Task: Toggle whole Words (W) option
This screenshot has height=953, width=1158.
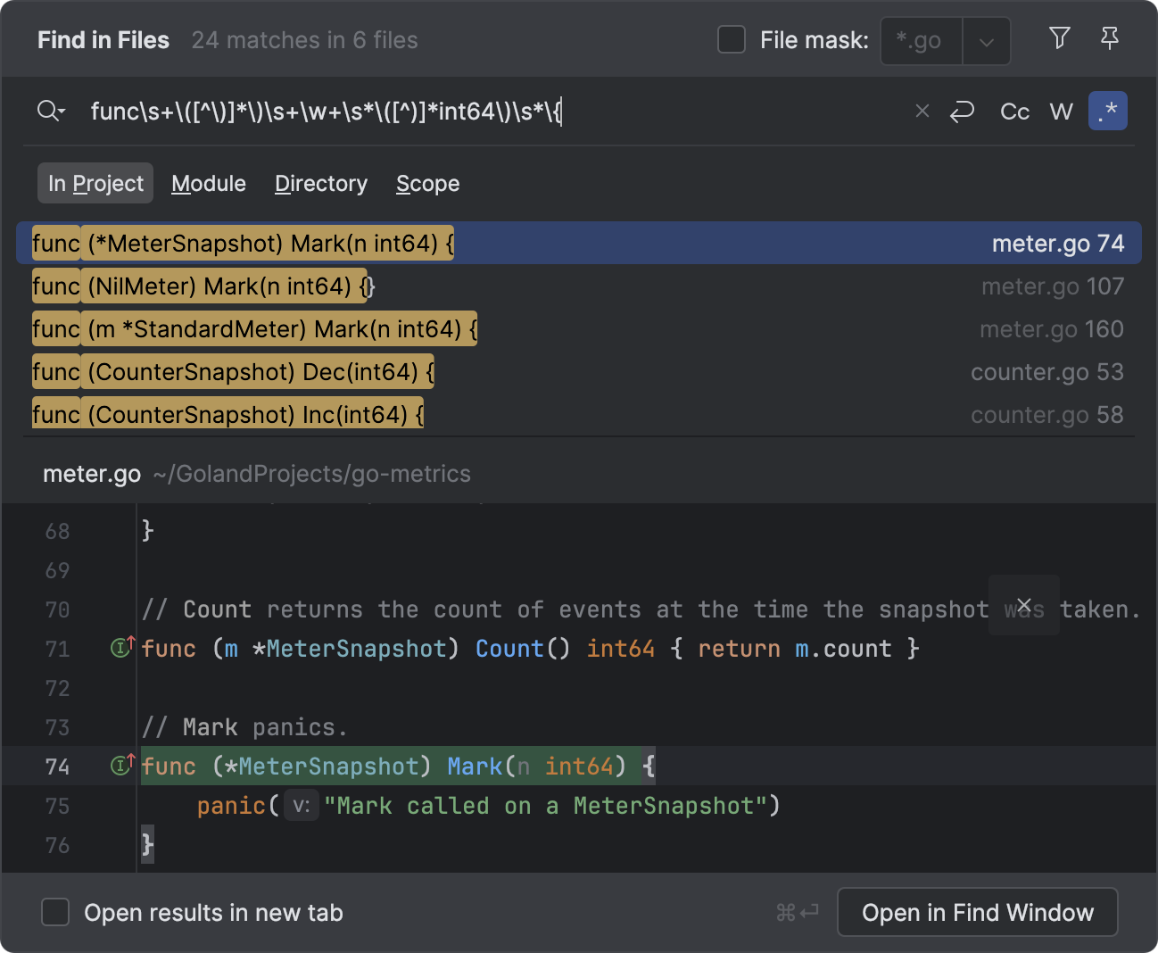Action: [1061, 112]
